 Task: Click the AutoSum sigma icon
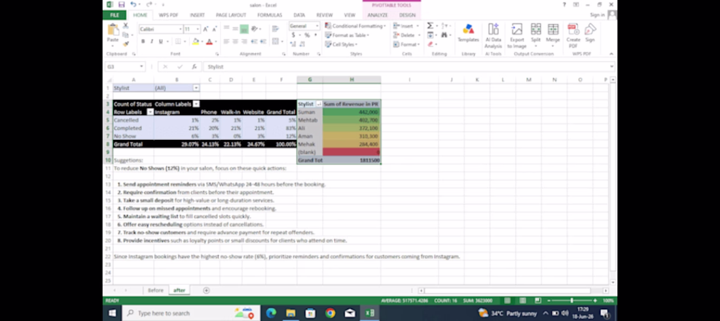point(430,25)
